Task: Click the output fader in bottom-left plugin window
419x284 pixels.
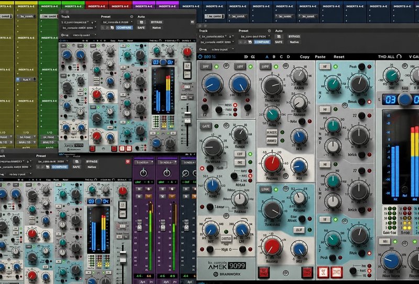Action: click(x=123, y=257)
